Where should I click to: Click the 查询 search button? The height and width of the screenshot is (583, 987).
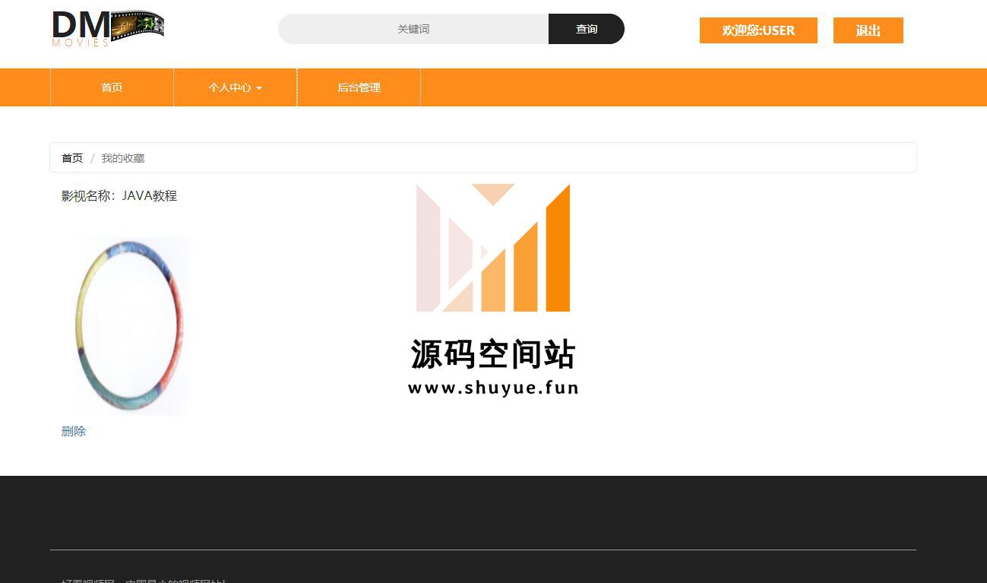[587, 29]
